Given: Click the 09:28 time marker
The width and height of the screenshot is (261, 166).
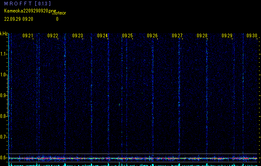Looking at the screenshot, I should (x=202, y=35).
